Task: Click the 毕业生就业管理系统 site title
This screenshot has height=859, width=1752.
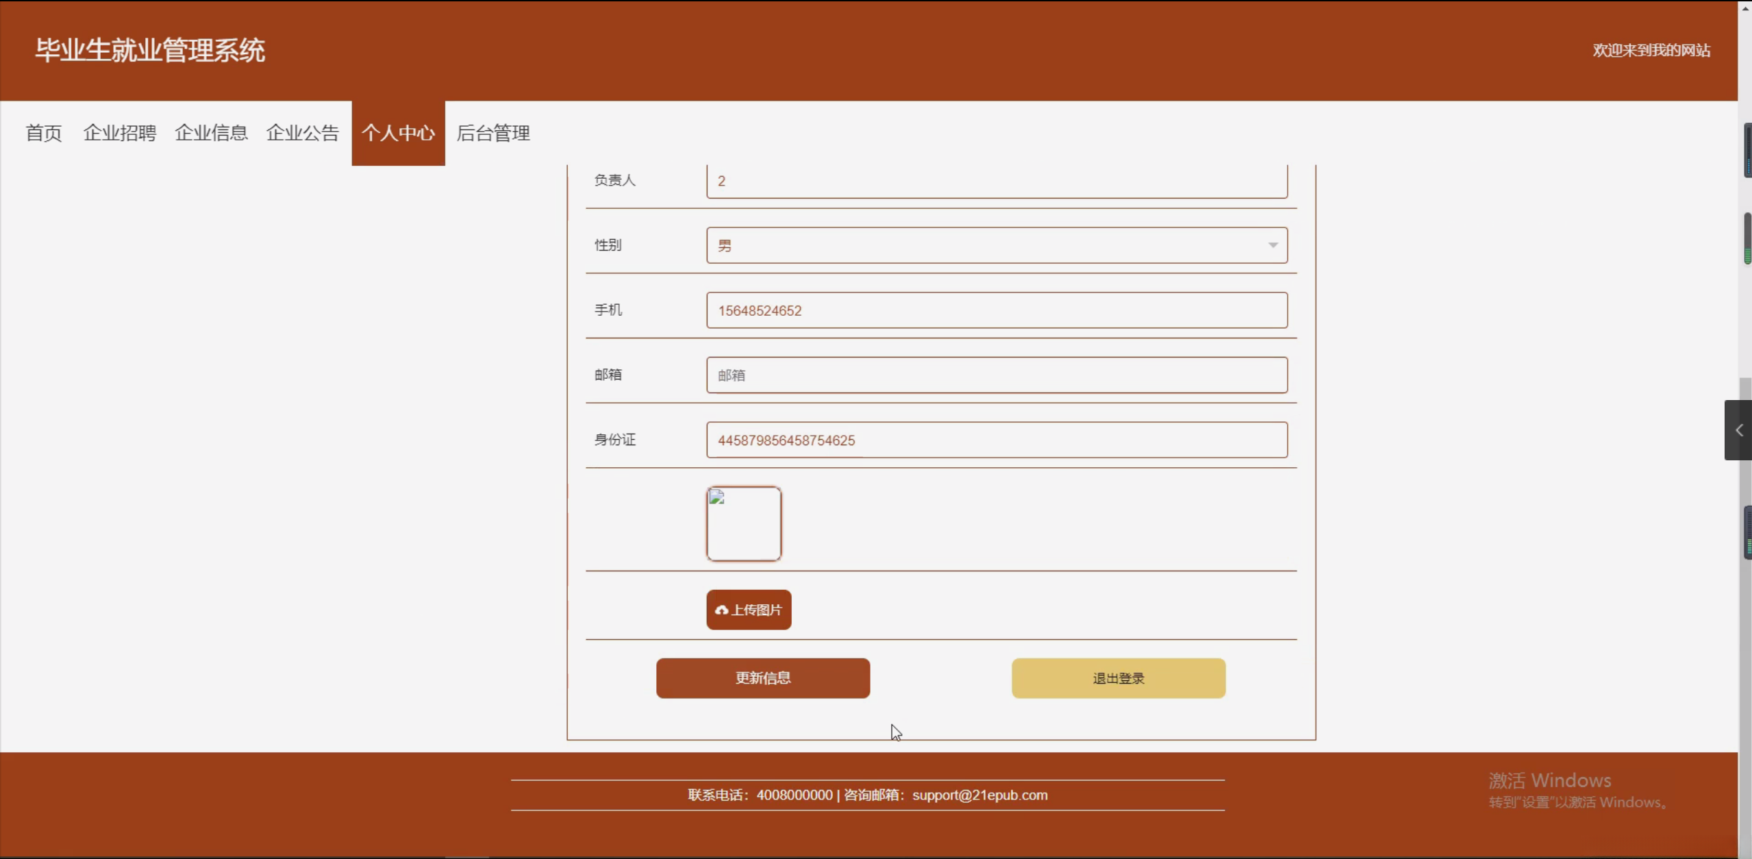Action: (x=150, y=50)
